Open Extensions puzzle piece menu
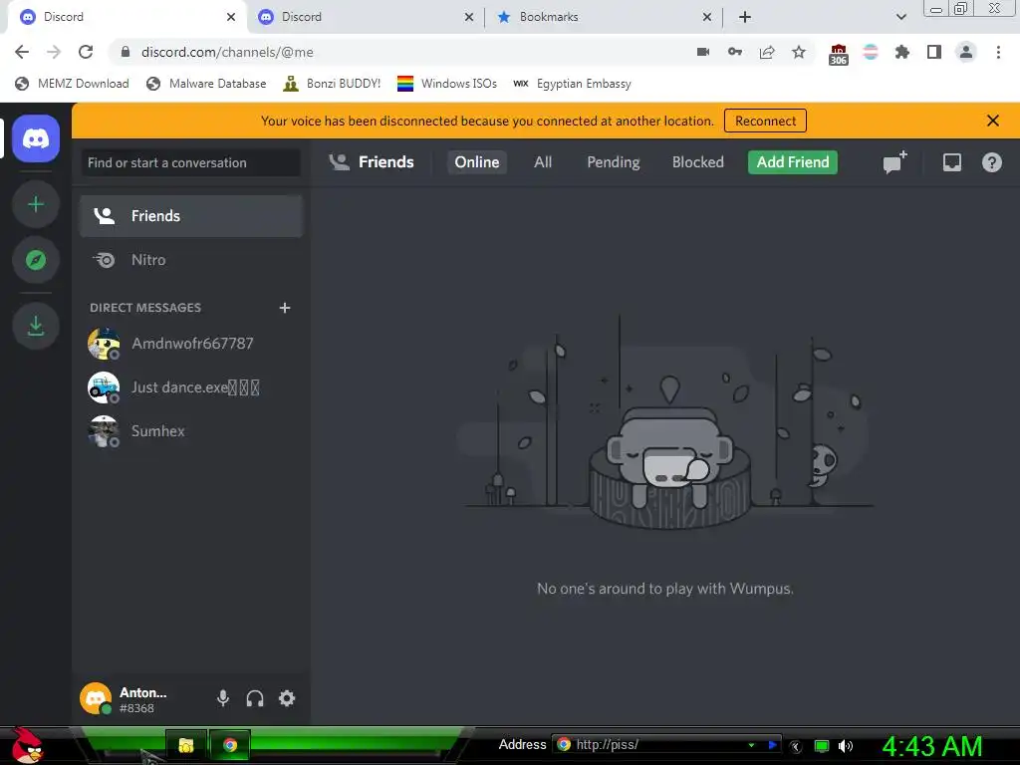This screenshot has width=1020, height=765. tap(902, 52)
